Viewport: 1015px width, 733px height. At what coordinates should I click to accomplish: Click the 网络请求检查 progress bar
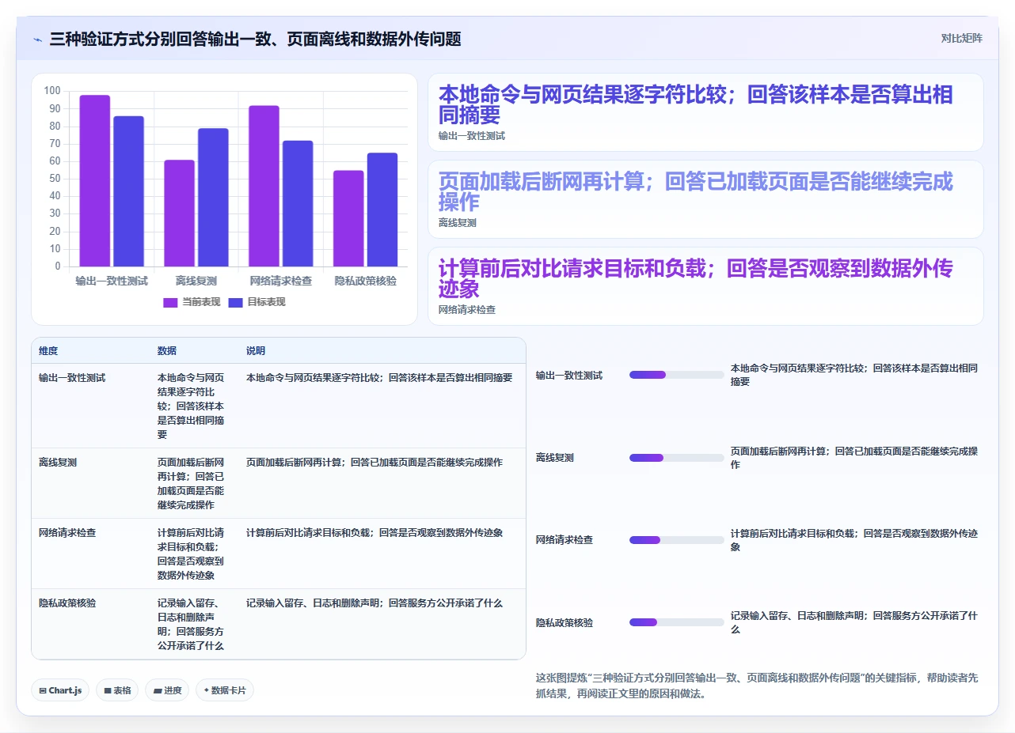tap(677, 540)
